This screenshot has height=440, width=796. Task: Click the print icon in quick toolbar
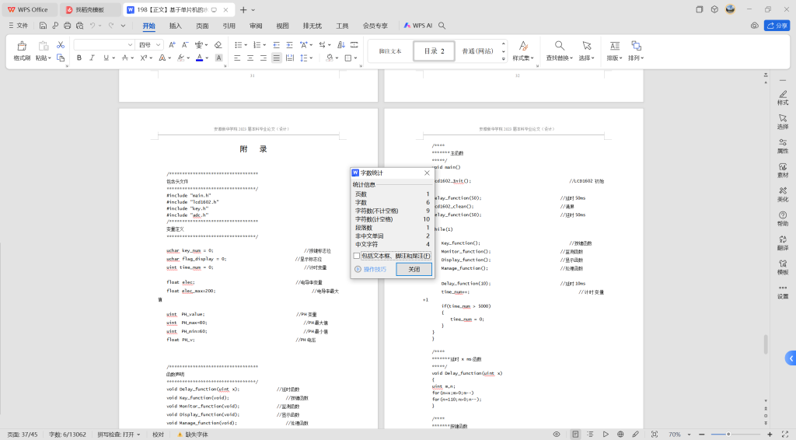(x=68, y=26)
